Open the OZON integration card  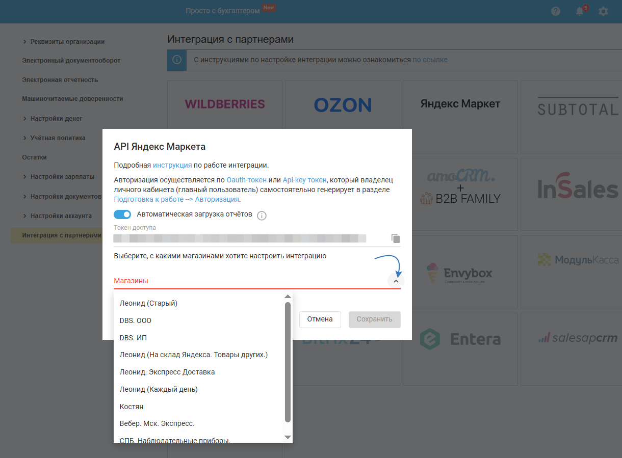click(x=343, y=105)
